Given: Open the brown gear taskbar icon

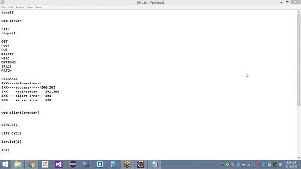Looking at the screenshot, I should point(141,164).
